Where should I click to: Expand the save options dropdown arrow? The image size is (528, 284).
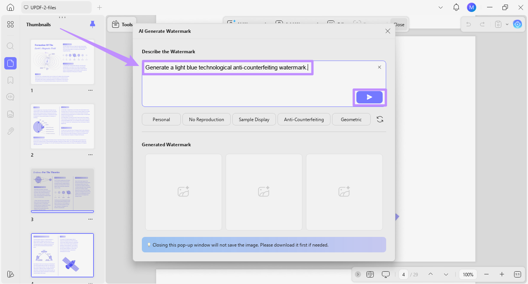tap(507, 24)
